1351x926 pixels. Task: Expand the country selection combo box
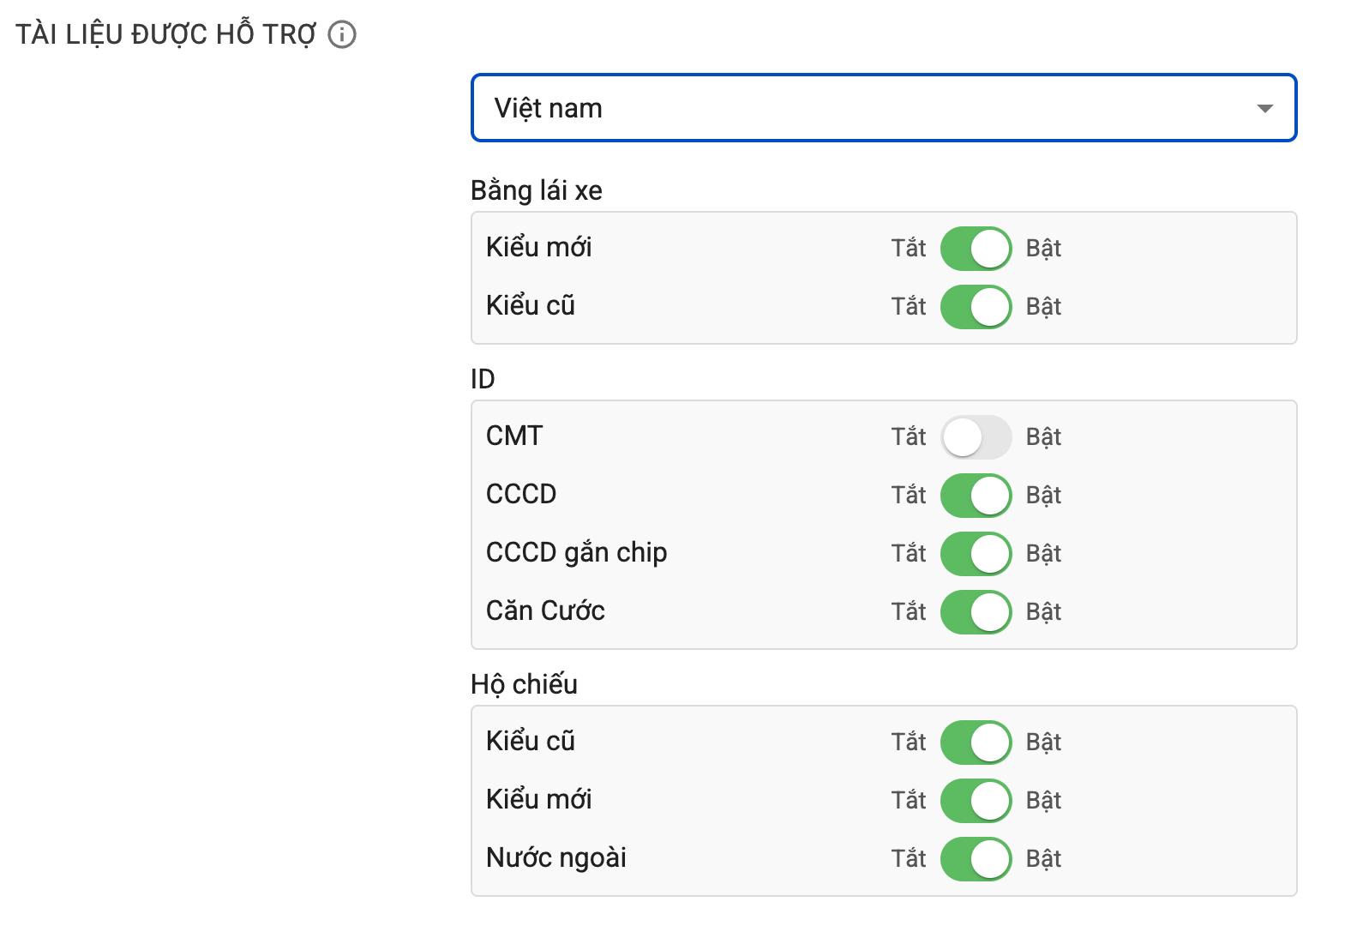click(x=883, y=108)
